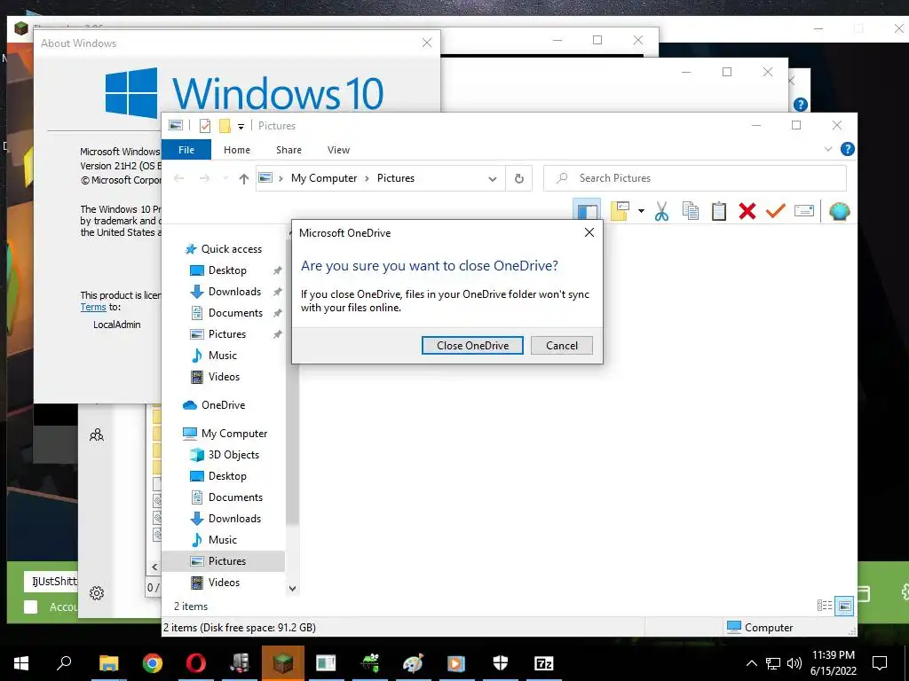909x681 pixels.
Task: Show hidden system tray icons chevron
Action: click(x=751, y=663)
